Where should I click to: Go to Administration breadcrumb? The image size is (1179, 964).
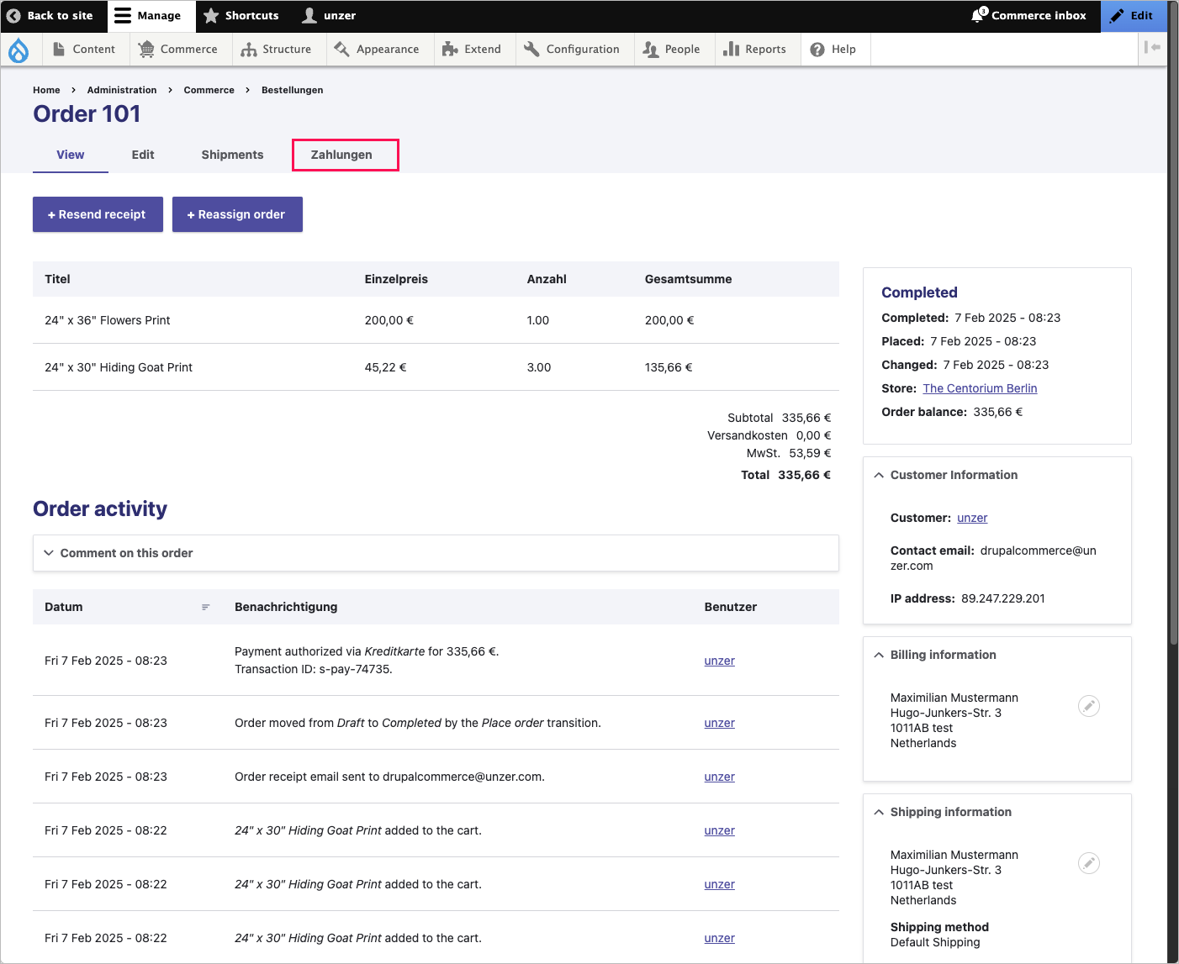coord(122,90)
